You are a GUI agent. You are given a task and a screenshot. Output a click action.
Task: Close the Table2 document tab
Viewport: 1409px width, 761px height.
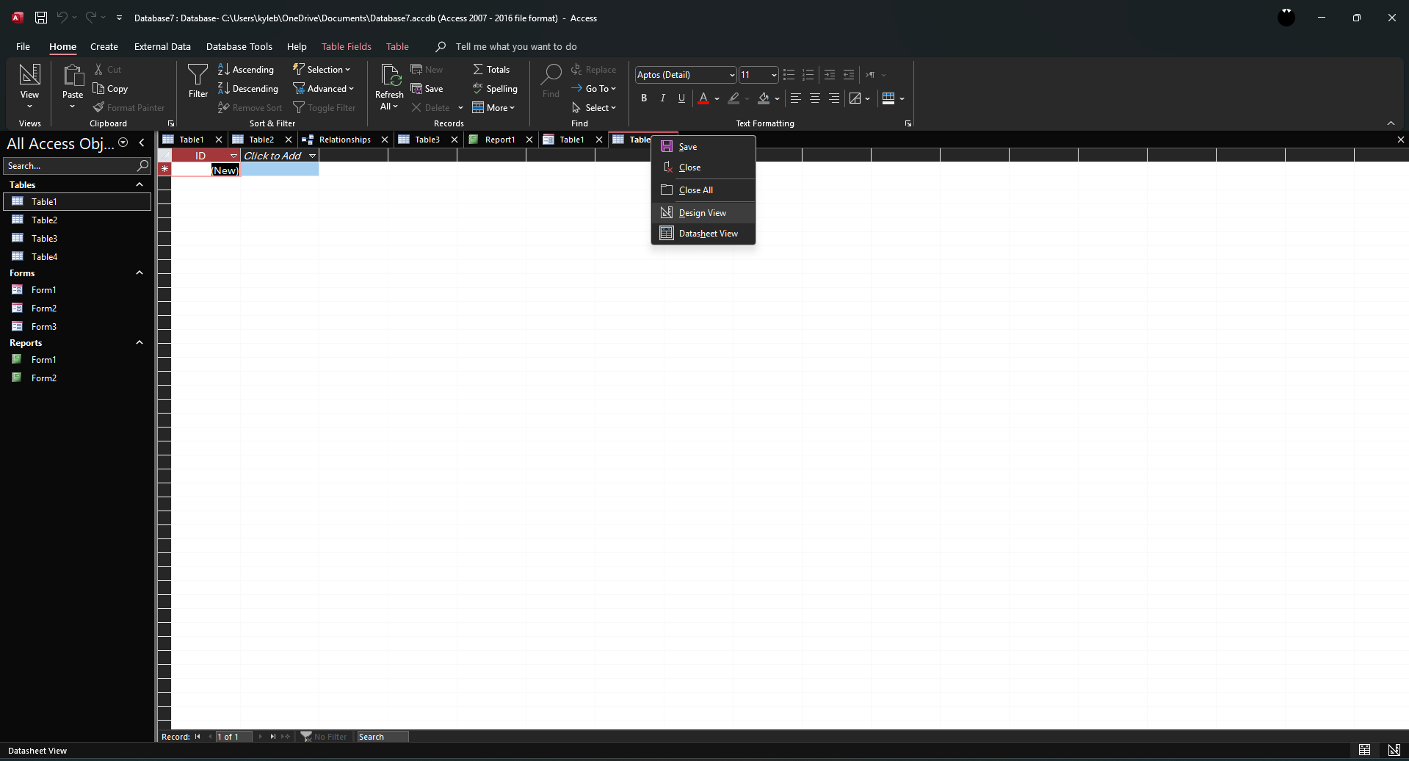point(289,140)
